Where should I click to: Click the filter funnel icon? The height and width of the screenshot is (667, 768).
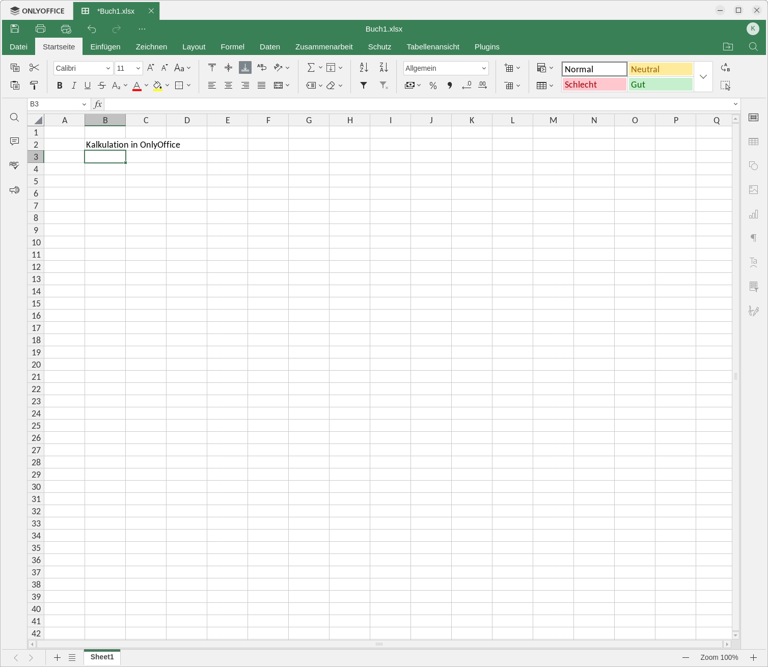364,86
